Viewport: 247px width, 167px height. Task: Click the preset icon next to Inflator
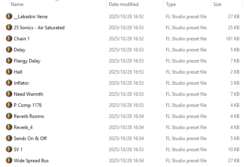tap(9, 83)
